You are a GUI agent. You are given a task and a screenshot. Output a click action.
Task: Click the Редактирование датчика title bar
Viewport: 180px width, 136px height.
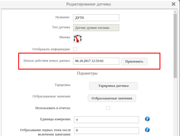point(88,4)
